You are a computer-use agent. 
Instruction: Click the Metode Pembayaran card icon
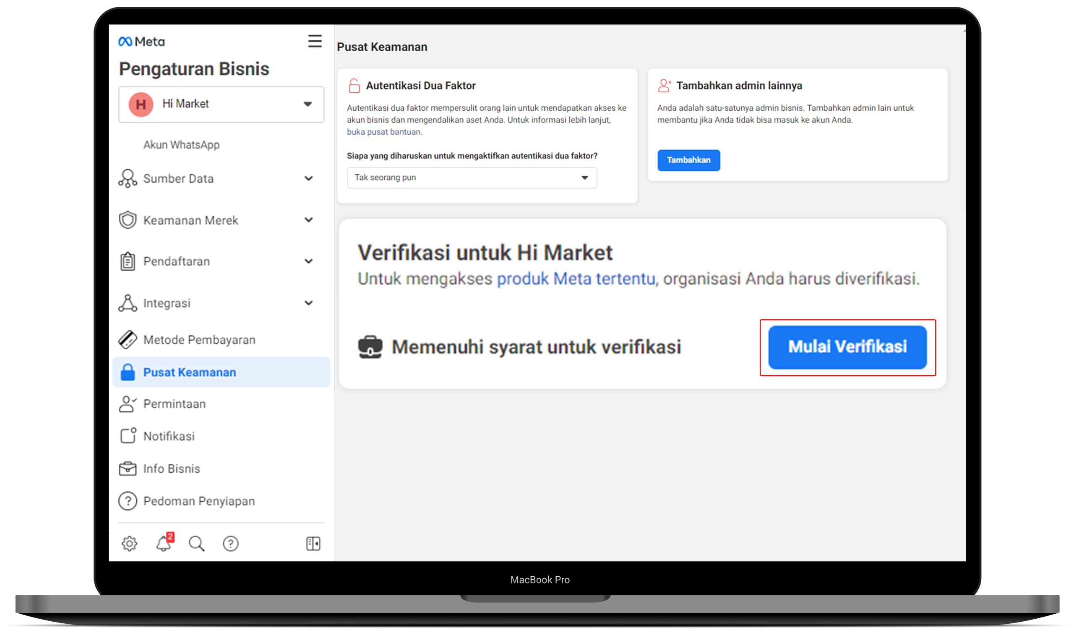tap(128, 340)
